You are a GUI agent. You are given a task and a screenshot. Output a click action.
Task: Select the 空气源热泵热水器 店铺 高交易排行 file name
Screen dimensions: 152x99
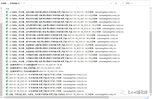coord(67,25)
